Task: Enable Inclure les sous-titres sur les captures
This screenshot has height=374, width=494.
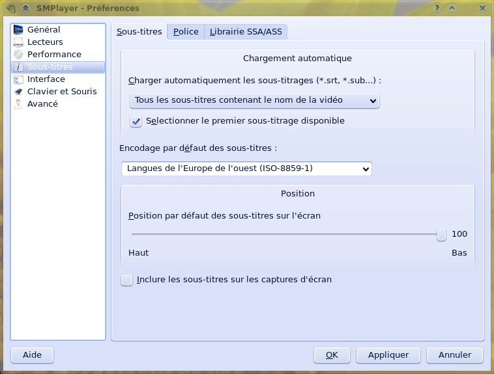Action: click(127, 280)
